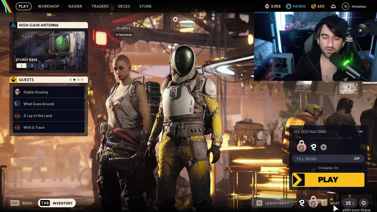Select Sturdy Base step 2
The image size is (377, 212).
(32, 66)
